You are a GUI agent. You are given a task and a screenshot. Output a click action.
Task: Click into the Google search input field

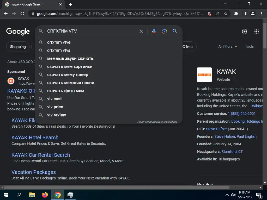pyautogui.click(x=92, y=31)
